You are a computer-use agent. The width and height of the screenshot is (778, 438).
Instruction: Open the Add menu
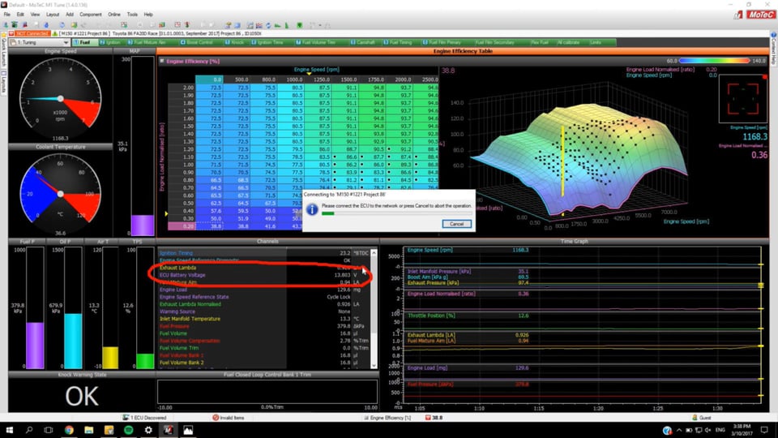pyautogui.click(x=70, y=15)
